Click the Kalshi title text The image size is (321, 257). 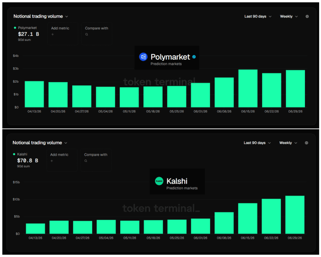tap(177, 181)
